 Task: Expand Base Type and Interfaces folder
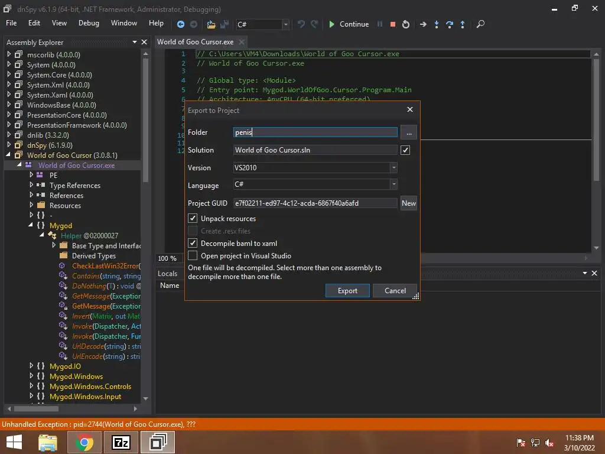pos(54,245)
